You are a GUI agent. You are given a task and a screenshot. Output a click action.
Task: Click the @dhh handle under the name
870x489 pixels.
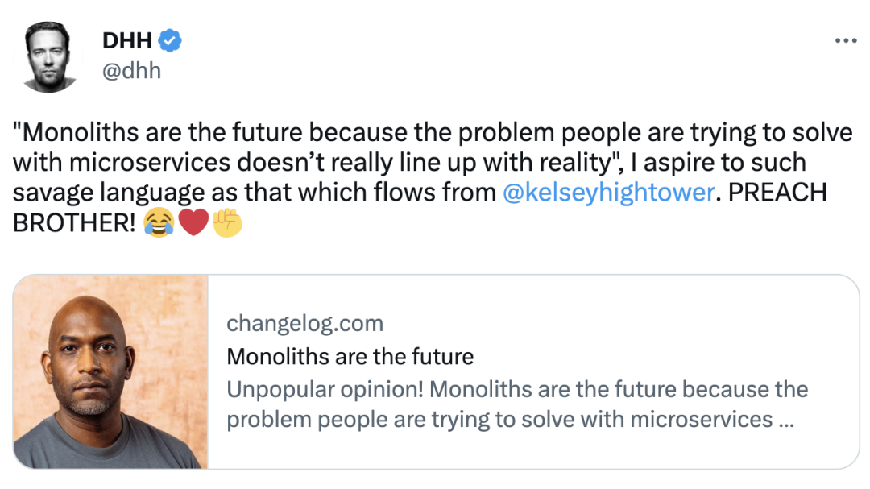[131, 70]
